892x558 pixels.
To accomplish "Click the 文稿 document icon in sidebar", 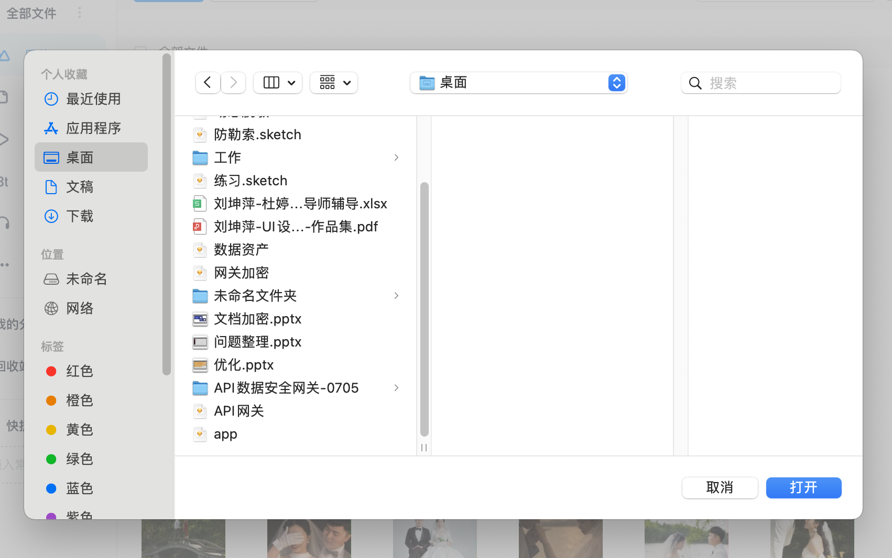I will tap(51, 187).
